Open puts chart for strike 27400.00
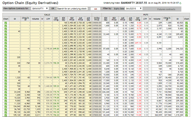The image size is (192, 117). click(187, 104)
